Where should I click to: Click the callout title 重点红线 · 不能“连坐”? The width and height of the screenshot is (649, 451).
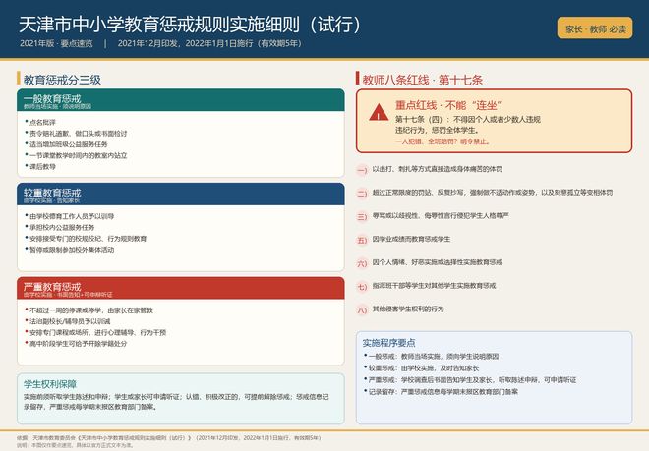tap(448, 105)
